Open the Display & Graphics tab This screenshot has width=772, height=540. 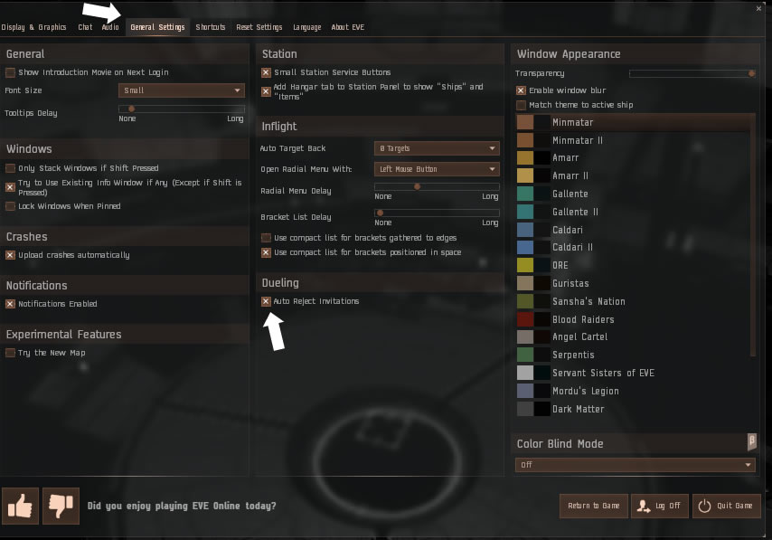(x=34, y=27)
